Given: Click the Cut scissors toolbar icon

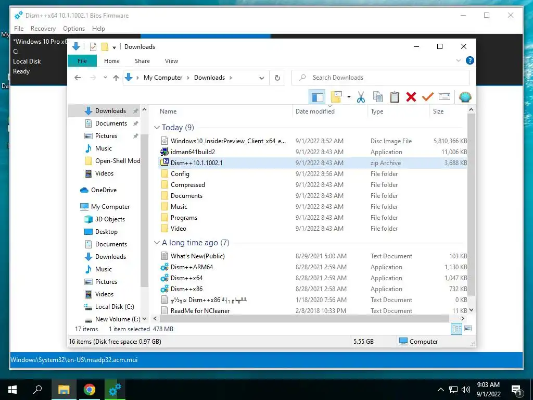Looking at the screenshot, I should pos(361,97).
